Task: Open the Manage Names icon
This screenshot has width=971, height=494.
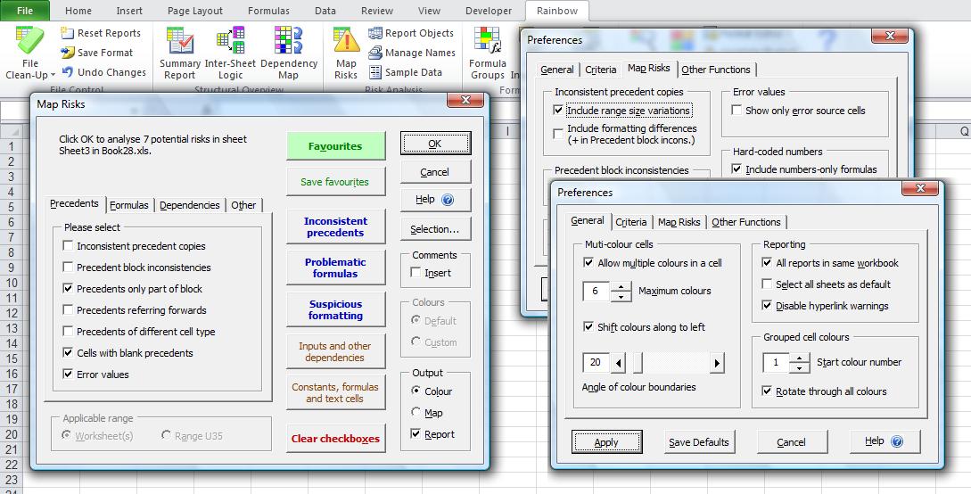Action: point(374,53)
